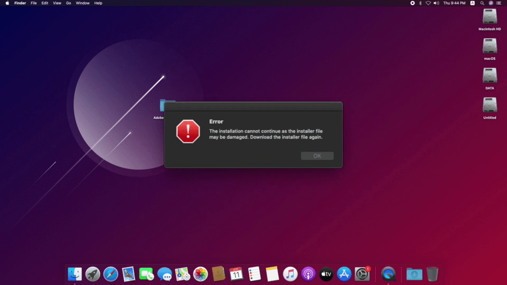Open the Go menu
The height and width of the screenshot is (285, 507).
click(68, 3)
